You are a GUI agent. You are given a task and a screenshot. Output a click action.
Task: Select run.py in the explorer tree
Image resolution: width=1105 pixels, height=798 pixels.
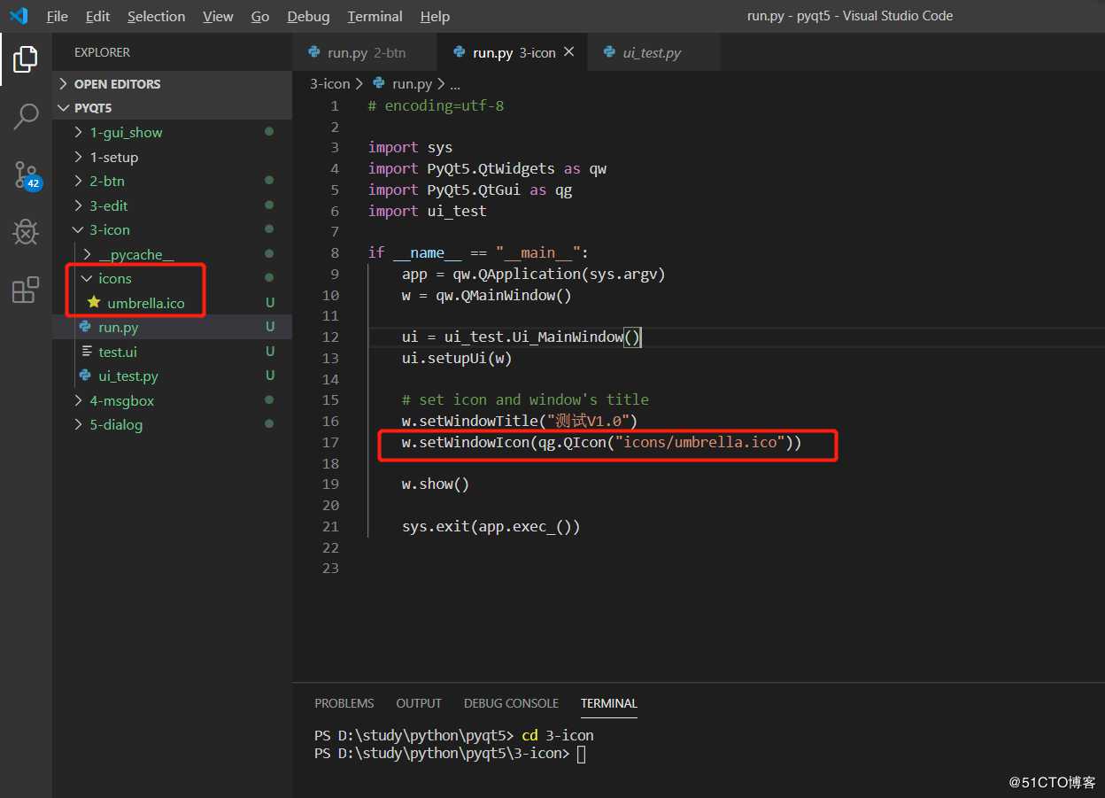click(x=172, y=327)
